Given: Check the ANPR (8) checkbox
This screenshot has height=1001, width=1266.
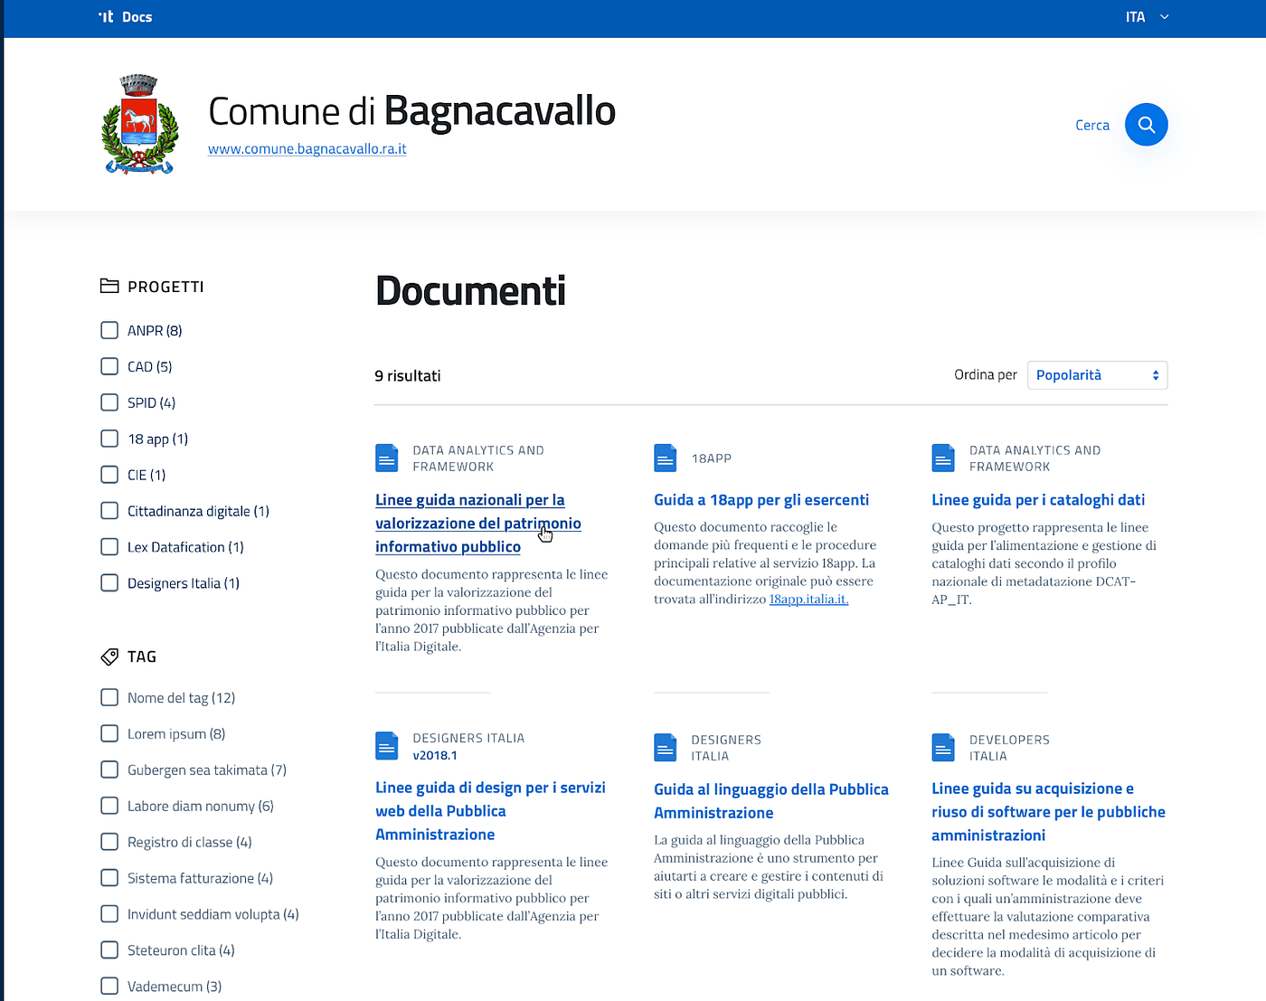Looking at the screenshot, I should (x=109, y=330).
